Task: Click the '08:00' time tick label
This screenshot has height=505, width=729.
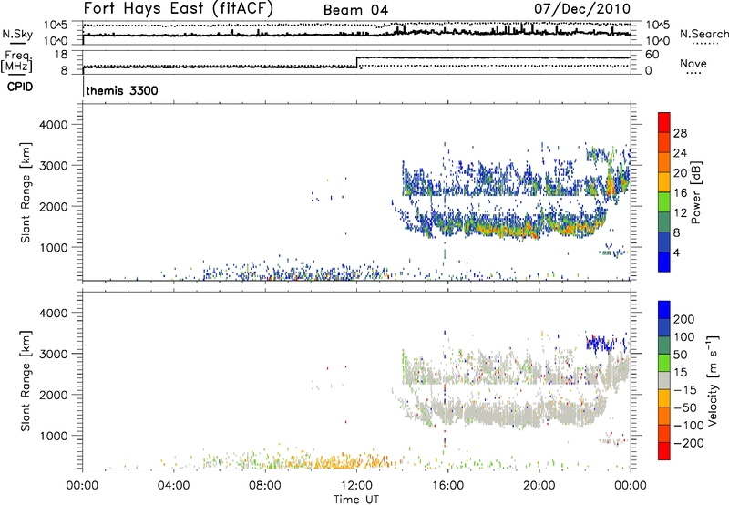Action: 265,486
